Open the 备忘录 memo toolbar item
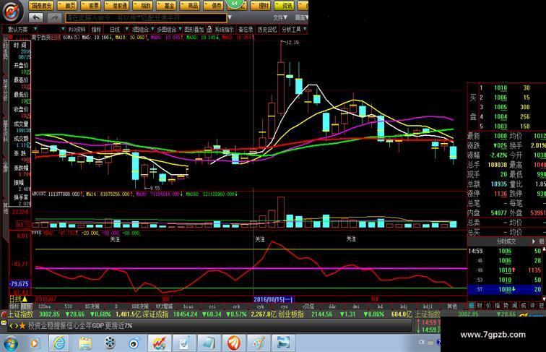 pos(246,30)
